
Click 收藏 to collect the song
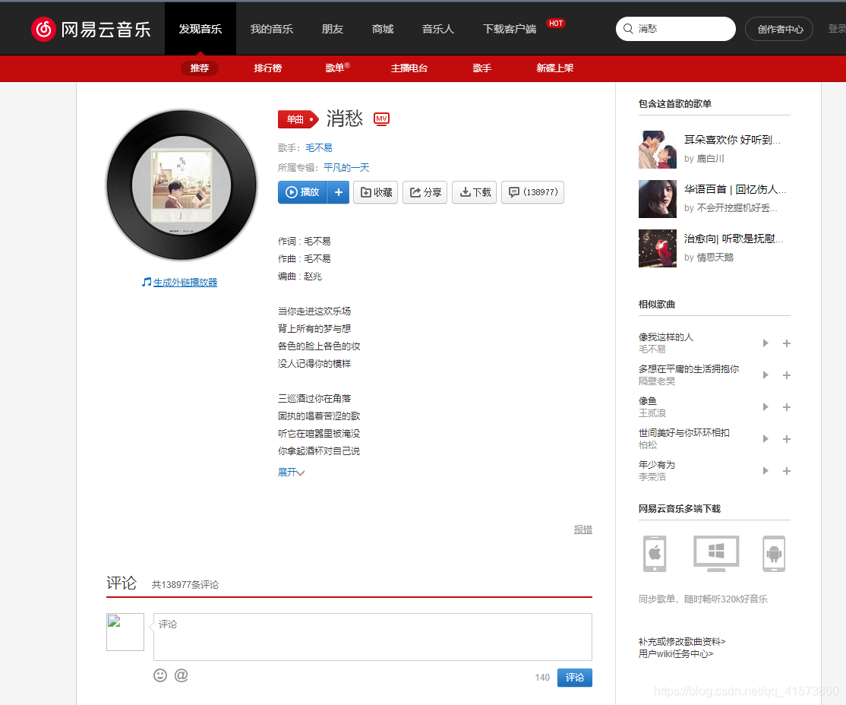(375, 192)
